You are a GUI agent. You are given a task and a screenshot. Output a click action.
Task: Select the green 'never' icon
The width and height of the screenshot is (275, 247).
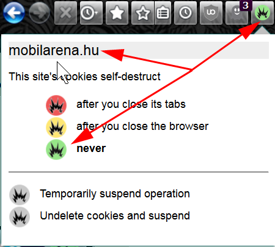(x=56, y=150)
